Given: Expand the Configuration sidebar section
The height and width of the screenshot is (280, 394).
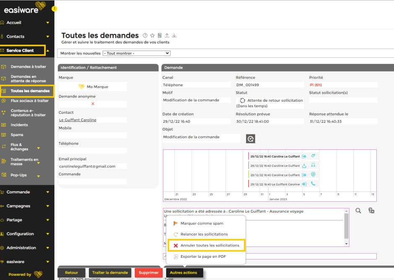Looking at the screenshot, I should coord(27,234).
